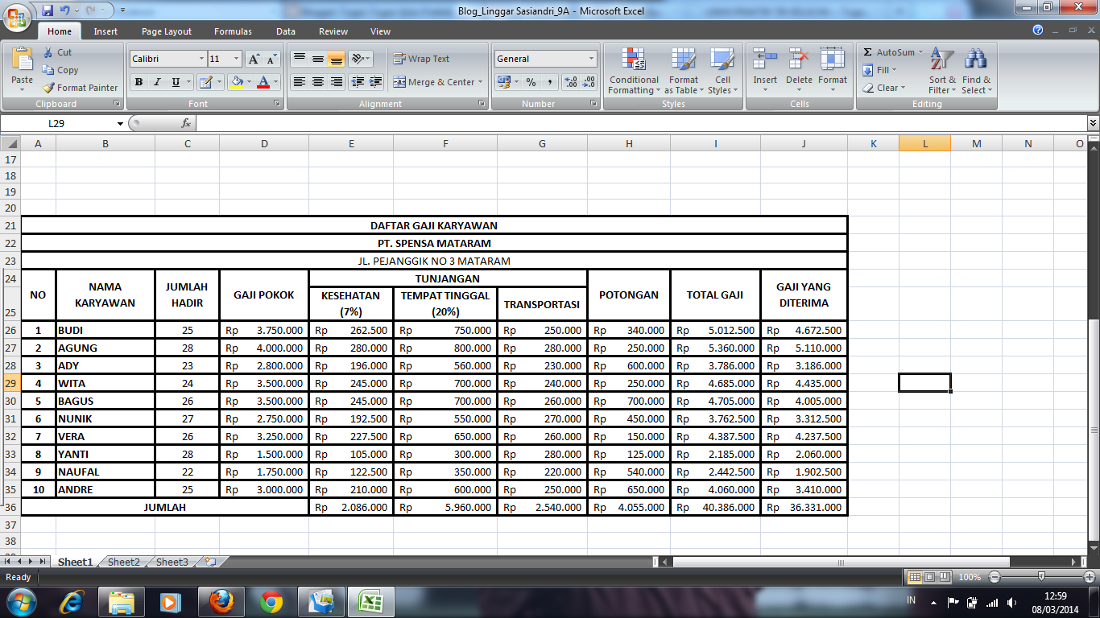Click the 100% zoom level button
Screen dimensions: 1100x618
[x=970, y=577]
